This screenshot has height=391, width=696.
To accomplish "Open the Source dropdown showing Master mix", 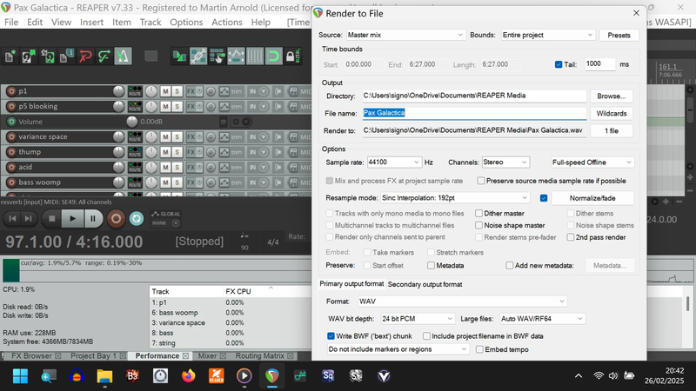I will tap(405, 35).
